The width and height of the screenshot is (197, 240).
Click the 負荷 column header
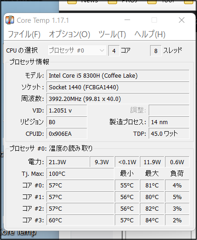click(177, 173)
